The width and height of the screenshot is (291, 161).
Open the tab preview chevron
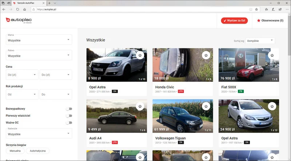[x=55, y=3]
